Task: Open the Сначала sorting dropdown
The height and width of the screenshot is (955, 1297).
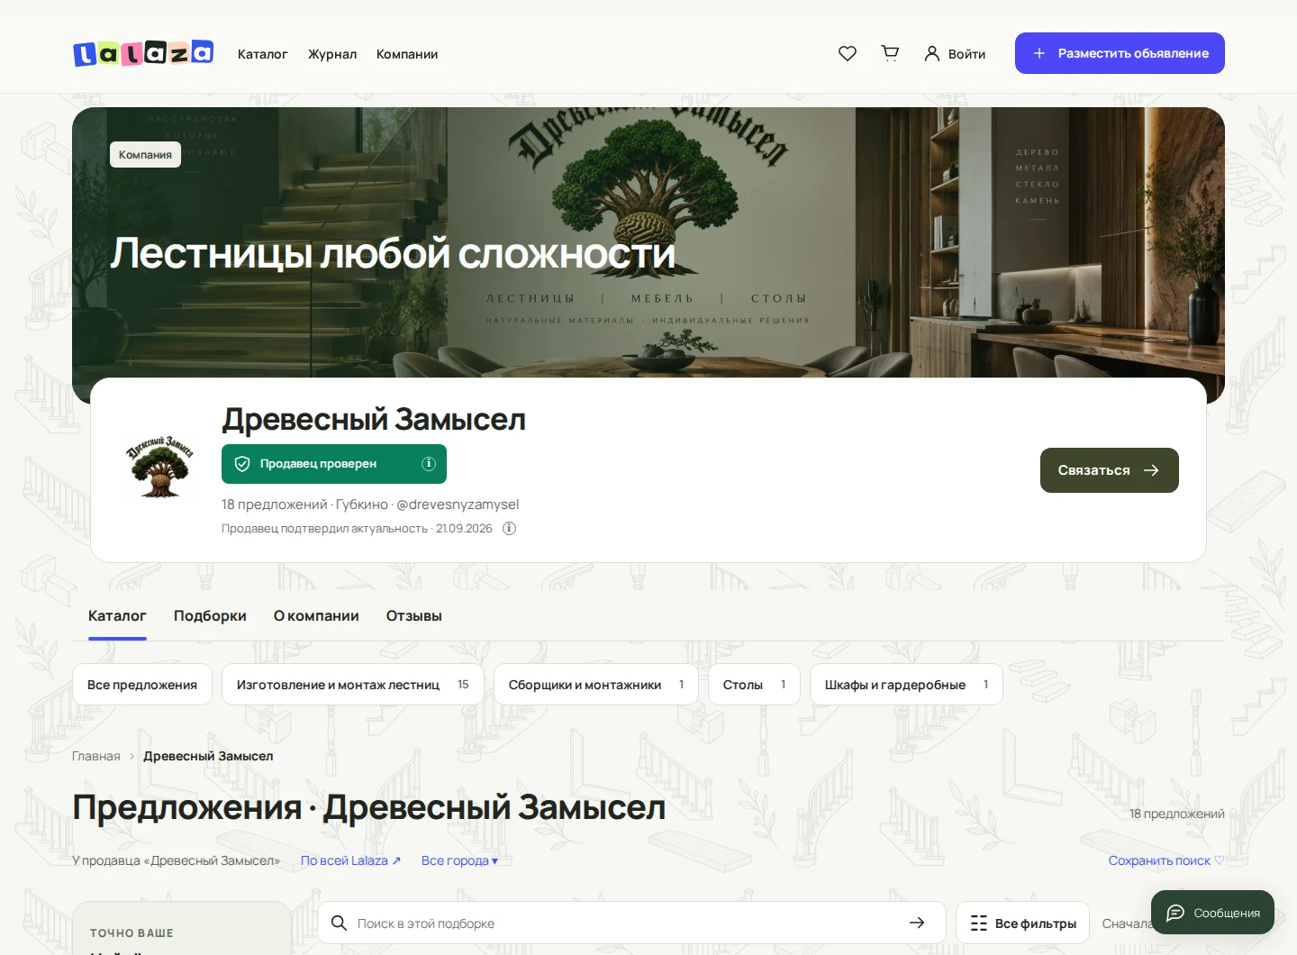Action: pyautogui.click(x=1126, y=923)
